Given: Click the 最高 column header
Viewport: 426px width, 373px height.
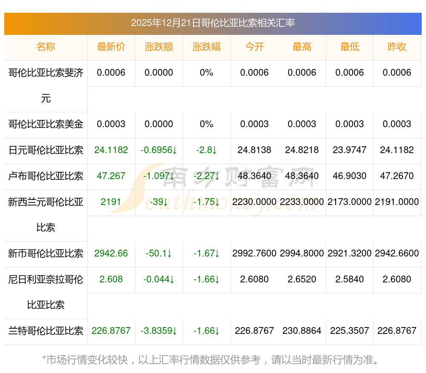Looking at the screenshot, I should pos(302,47).
